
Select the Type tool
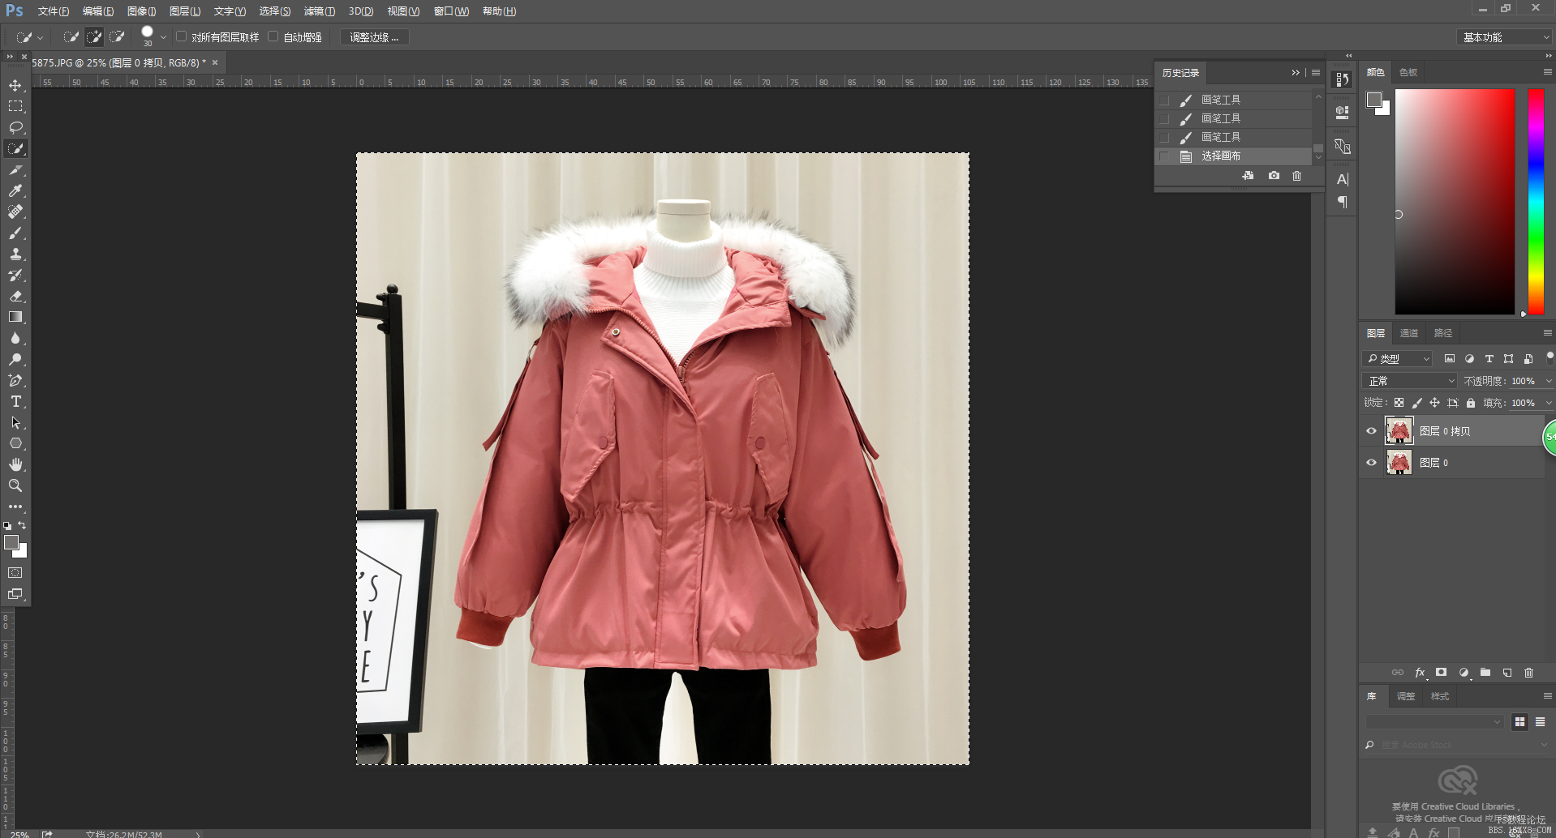(x=15, y=401)
